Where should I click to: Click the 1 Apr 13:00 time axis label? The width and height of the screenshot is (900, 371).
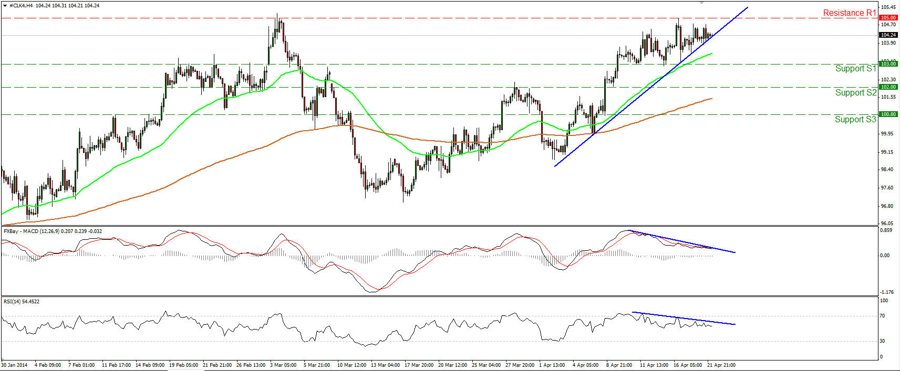click(551, 365)
